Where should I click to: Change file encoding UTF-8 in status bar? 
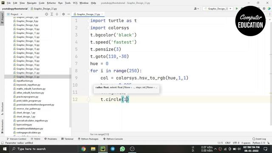236,143
